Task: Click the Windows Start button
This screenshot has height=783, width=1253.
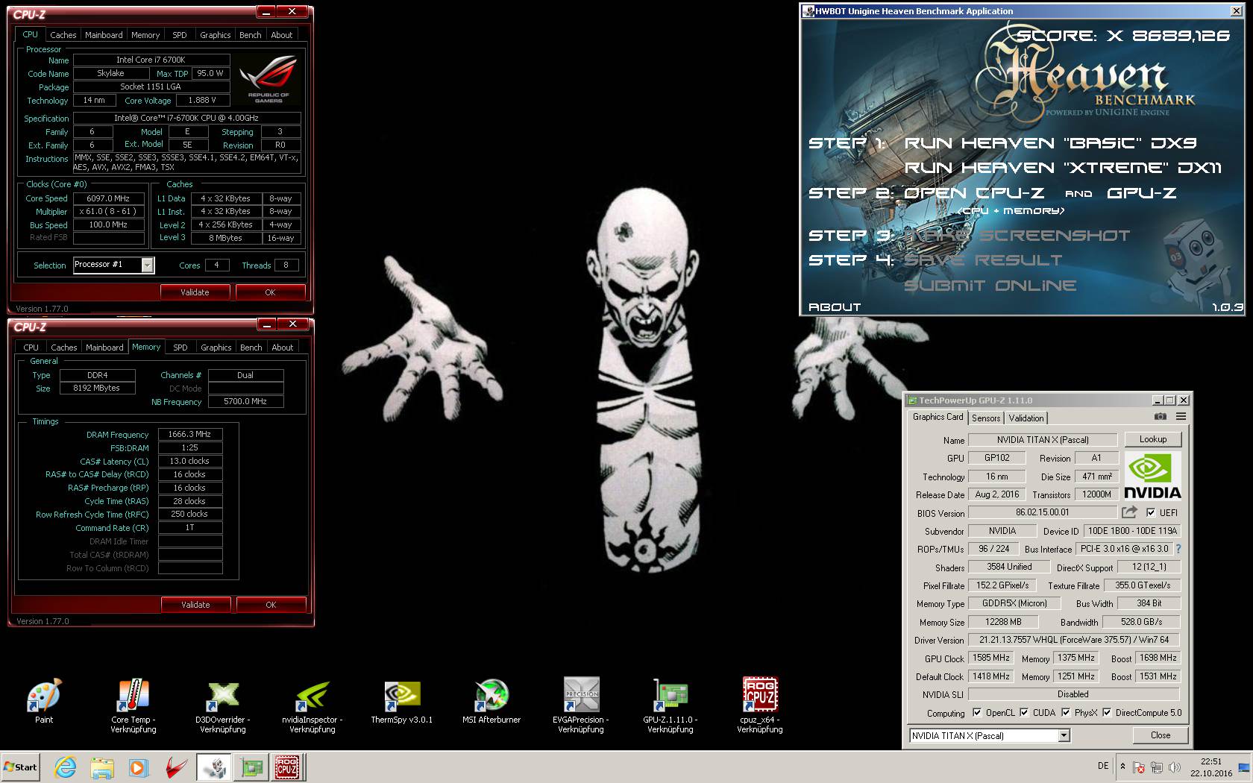Action: (x=21, y=767)
